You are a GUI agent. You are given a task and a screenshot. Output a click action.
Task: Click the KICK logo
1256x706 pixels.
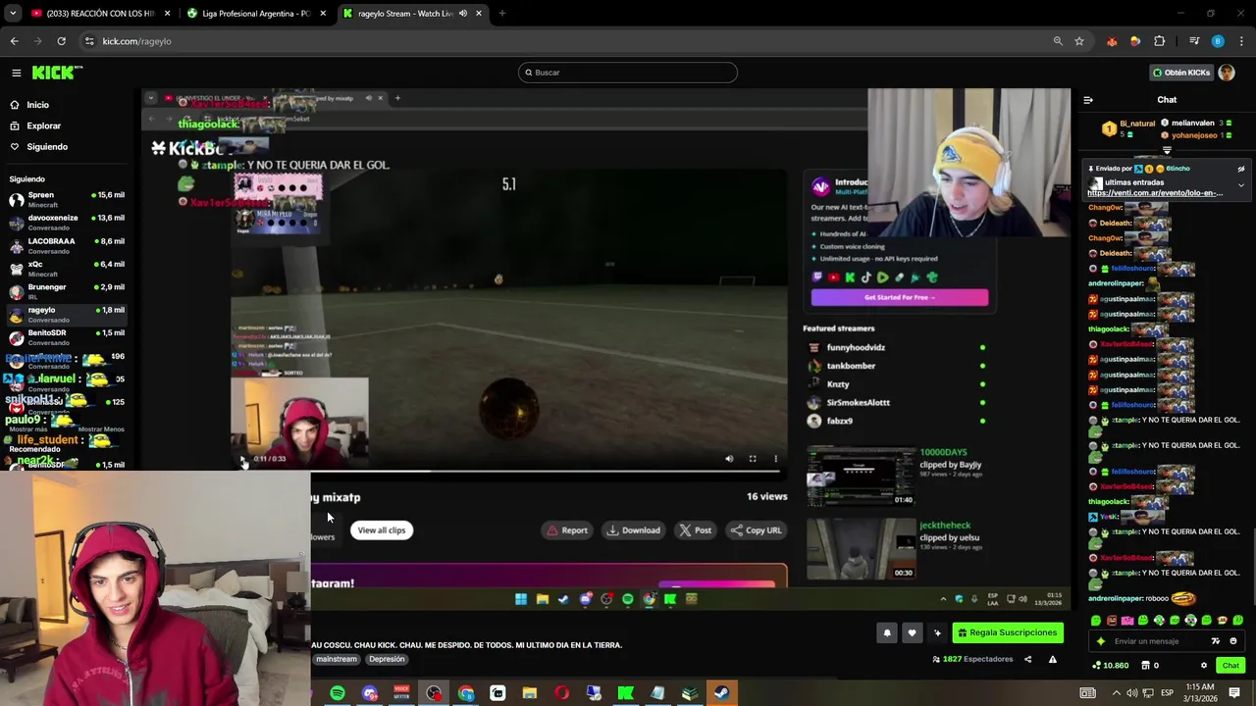point(57,73)
